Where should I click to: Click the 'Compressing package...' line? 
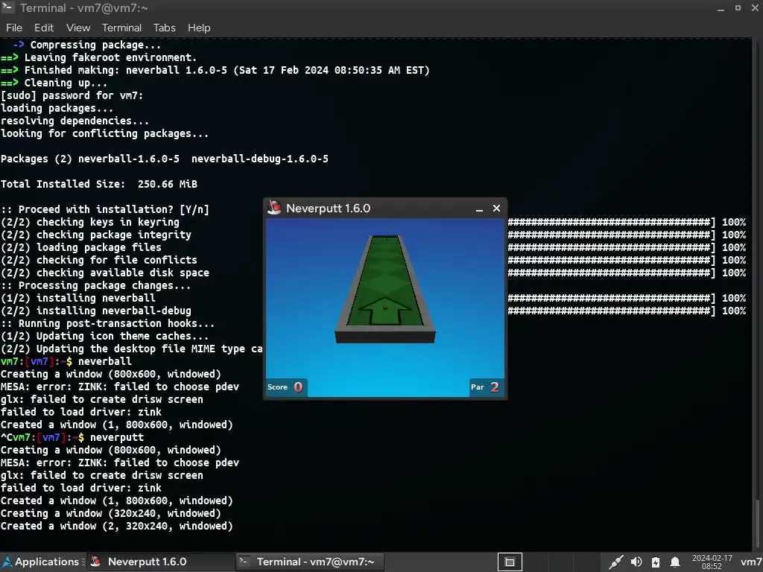tap(86, 45)
